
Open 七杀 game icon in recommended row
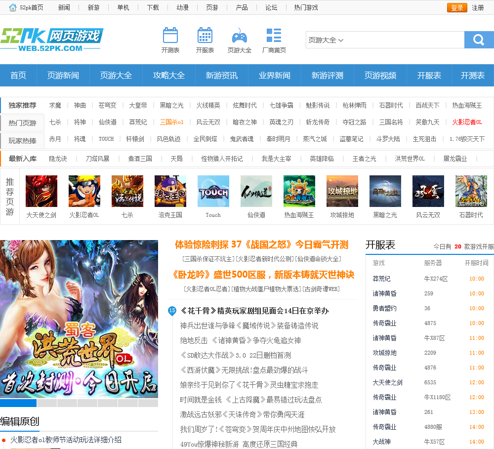click(x=127, y=191)
